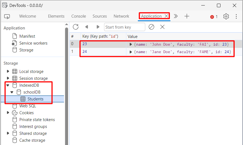Viewport: 243px width, 145px height.
Task: Go to previous page of records
Action: [x=87, y=27]
